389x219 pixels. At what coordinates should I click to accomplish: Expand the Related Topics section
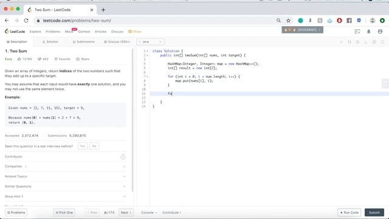[66, 176]
